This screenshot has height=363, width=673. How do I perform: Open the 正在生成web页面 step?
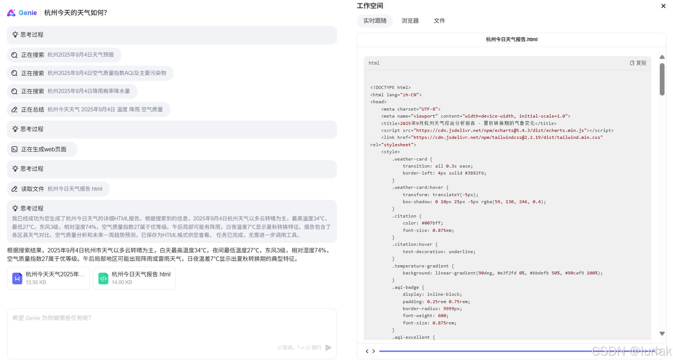tap(42, 149)
